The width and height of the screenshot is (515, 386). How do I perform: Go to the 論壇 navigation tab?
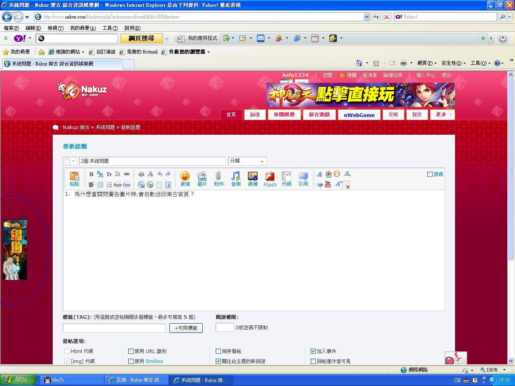tap(255, 115)
